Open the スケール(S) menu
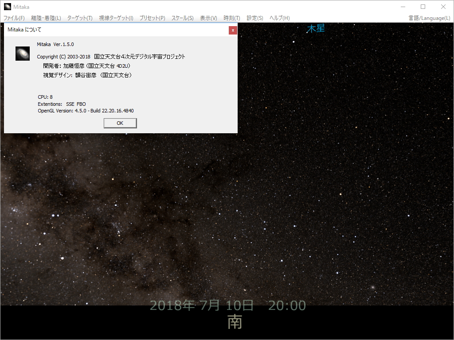 183,18
